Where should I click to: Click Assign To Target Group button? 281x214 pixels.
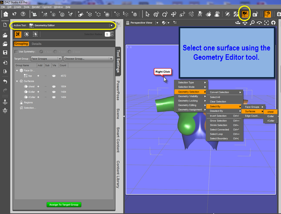pos(64,205)
